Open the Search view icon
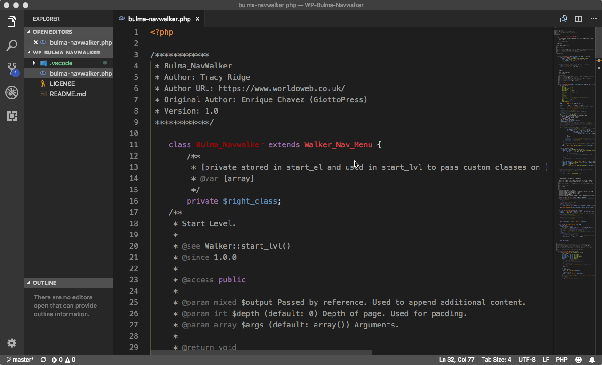The image size is (602, 365). (x=11, y=45)
